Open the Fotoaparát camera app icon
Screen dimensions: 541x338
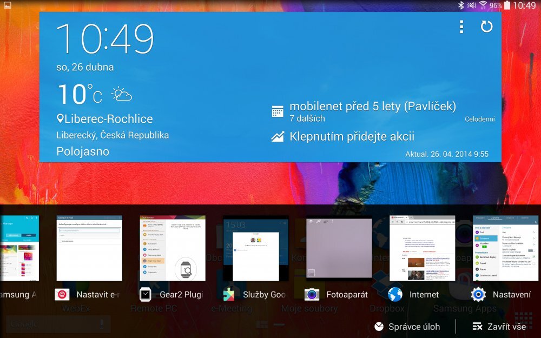pyautogui.click(x=313, y=294)
